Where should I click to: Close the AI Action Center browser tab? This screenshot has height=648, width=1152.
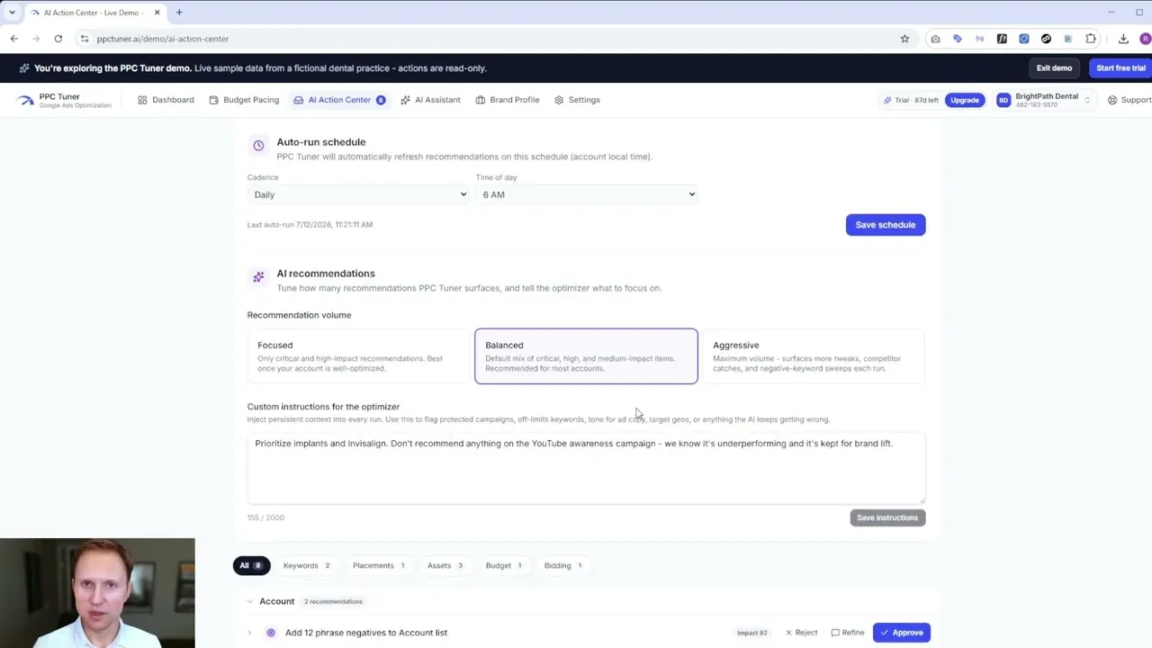157,13
